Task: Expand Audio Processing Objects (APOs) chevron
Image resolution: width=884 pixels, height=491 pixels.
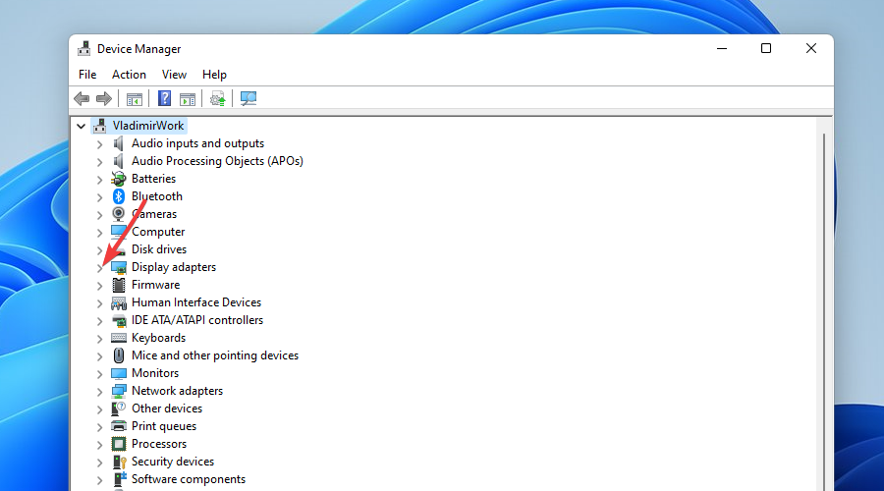Action: (x=100, y=162)
